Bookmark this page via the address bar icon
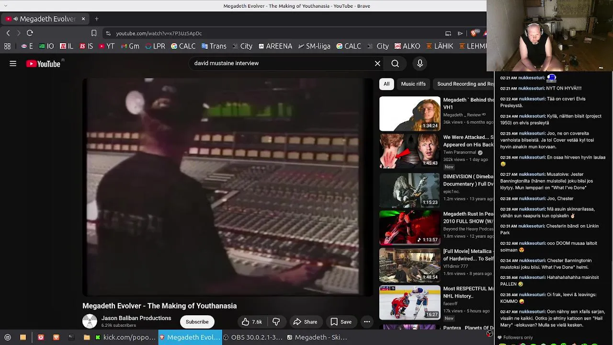The width and height of the screenshot is (613, 345). [94, 33]
